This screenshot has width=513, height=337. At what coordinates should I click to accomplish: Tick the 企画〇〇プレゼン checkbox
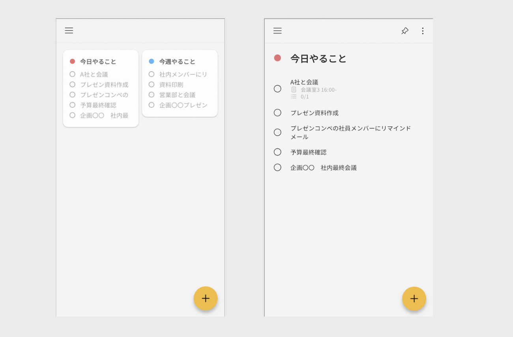click(152, 105)
